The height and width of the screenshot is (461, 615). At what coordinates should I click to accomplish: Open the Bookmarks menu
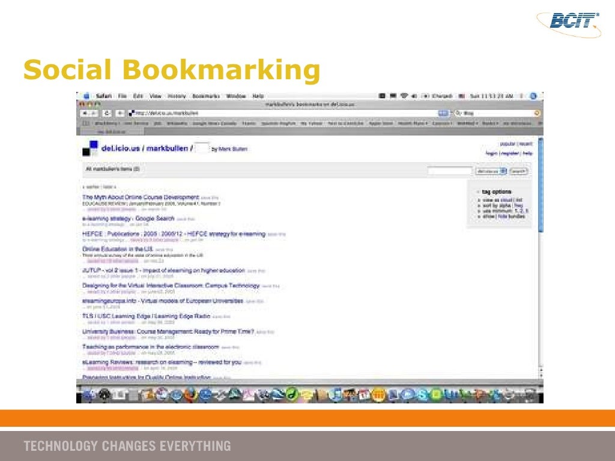(206, 96)
